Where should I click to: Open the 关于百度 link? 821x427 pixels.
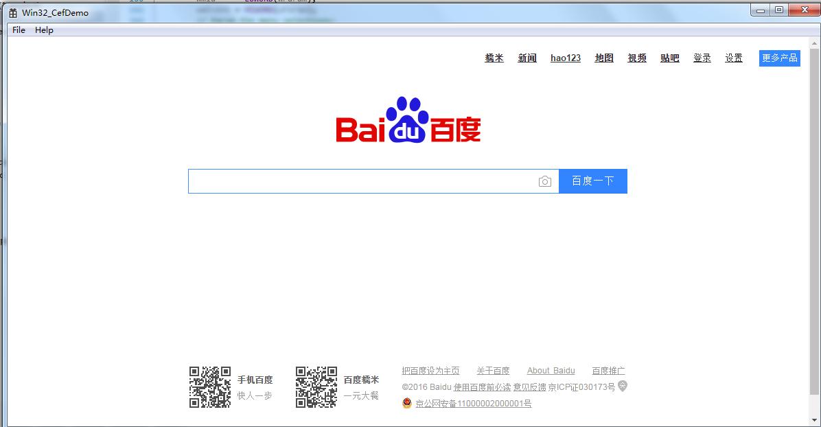(493, 371)
